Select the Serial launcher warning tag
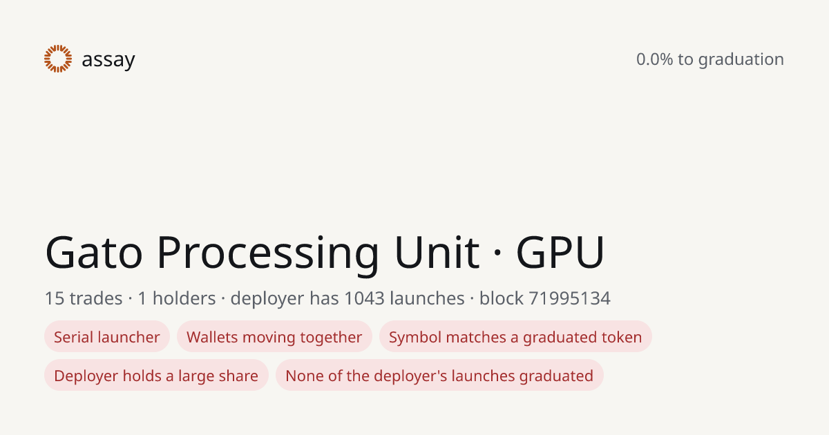Screen dimensions: 829x435 pyautogui.click(x=107, y=337)
